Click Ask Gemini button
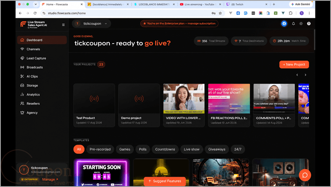This screenshot has height=187, width=331. [301, 4]
